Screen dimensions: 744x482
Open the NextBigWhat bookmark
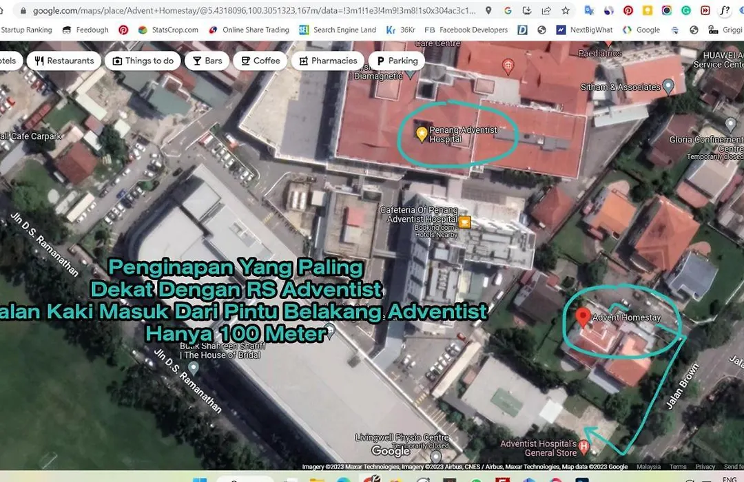coord(585,30)
